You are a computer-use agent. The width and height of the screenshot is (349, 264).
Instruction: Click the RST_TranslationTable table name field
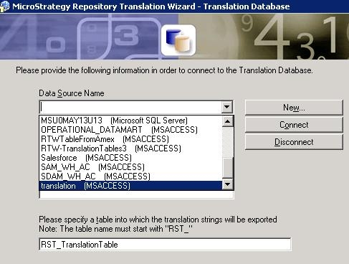click(x=165, y=245)
